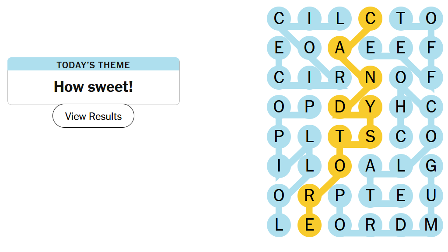Select the yellow letter A tile
Image resolution: width=448 pixels, height=252 pixels.
click(x=339, y=48)
